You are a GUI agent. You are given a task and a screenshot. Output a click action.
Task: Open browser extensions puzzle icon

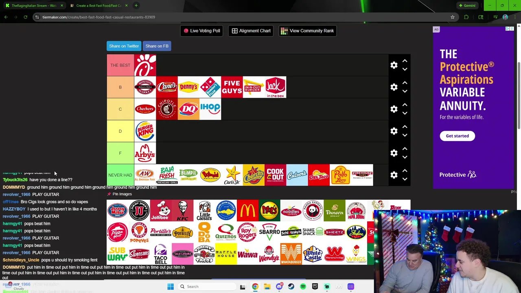tap(466, 17)
